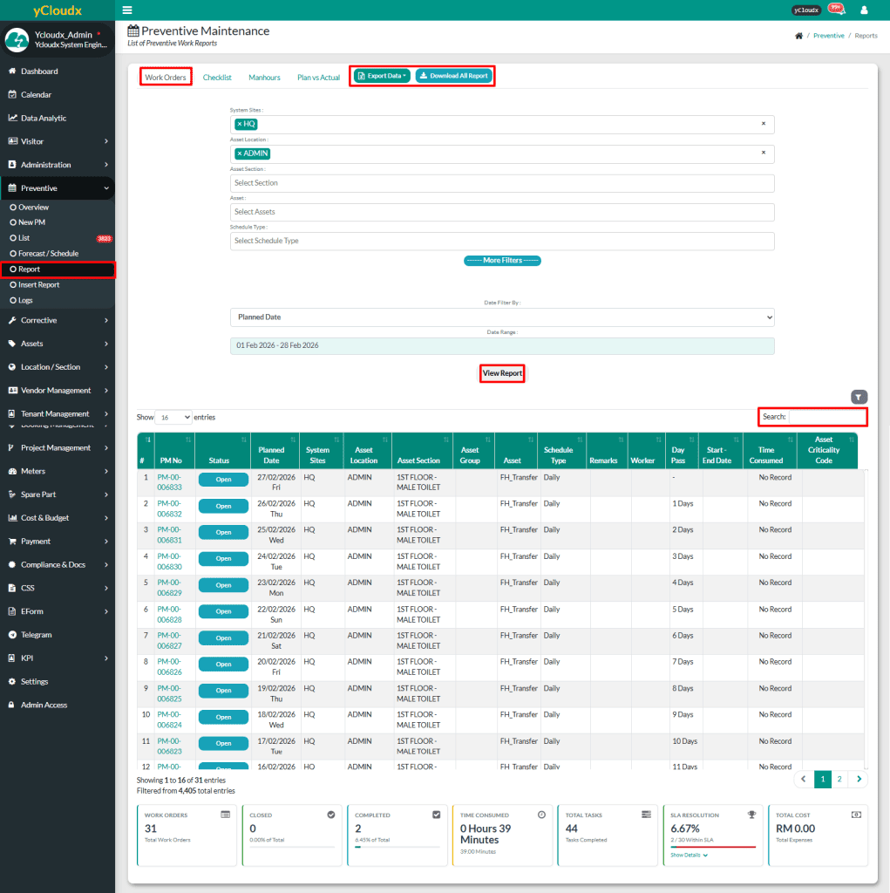Open the Date Filter By dropdown
The width and height of the screenshot is (890, 893).
tap(502, 317)
